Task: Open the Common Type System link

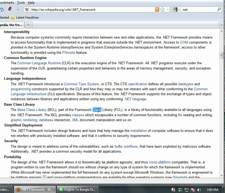Action: 81,84
